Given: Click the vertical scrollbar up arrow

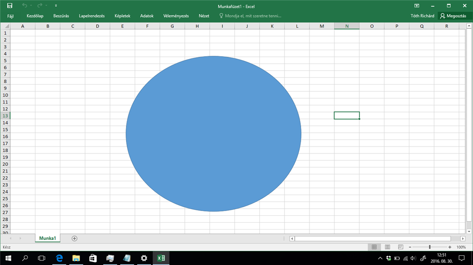Looking at the screenshot, I should 469,26.
